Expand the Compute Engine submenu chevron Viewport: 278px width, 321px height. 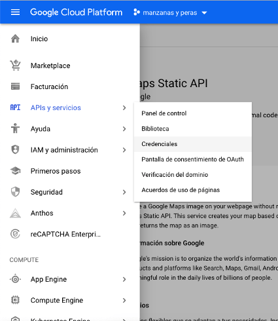click(x=124, y=301)
